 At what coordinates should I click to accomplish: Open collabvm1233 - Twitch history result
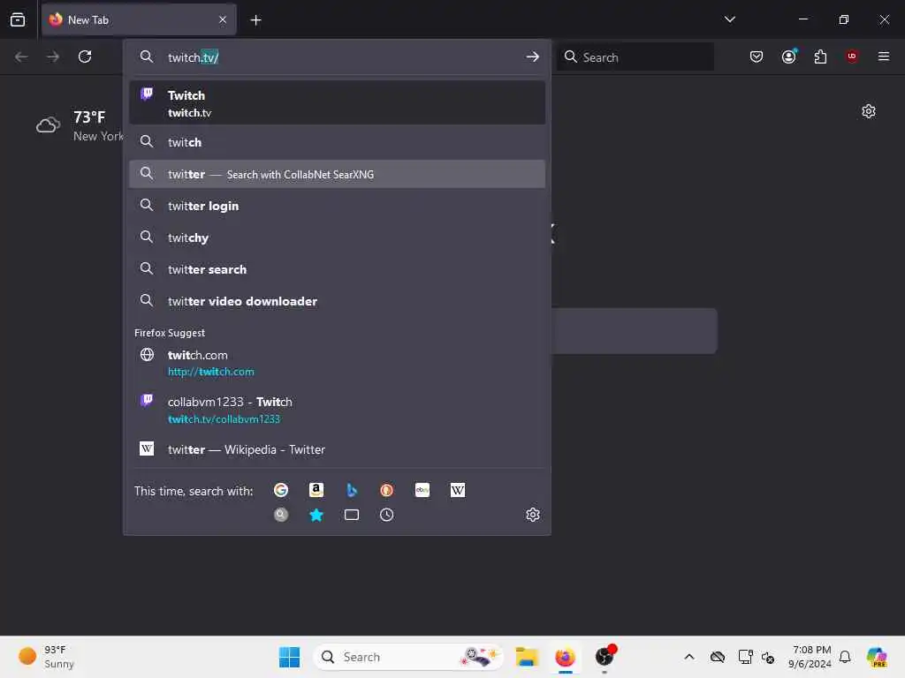(337, 410)
